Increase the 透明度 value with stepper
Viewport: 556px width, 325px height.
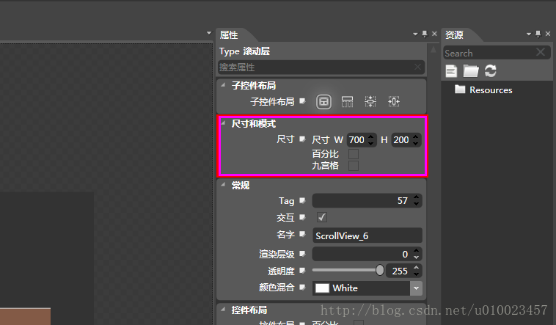417,267
